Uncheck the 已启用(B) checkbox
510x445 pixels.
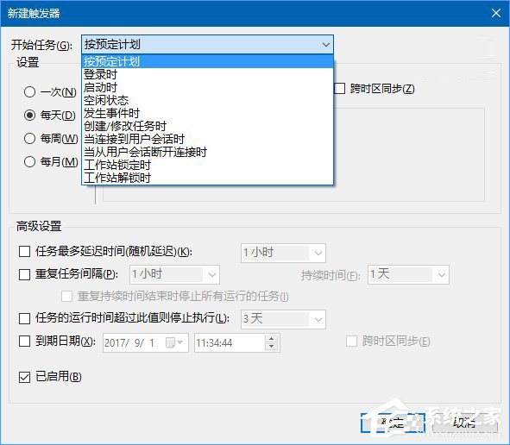pyautogui.click(x=25, y=377)
